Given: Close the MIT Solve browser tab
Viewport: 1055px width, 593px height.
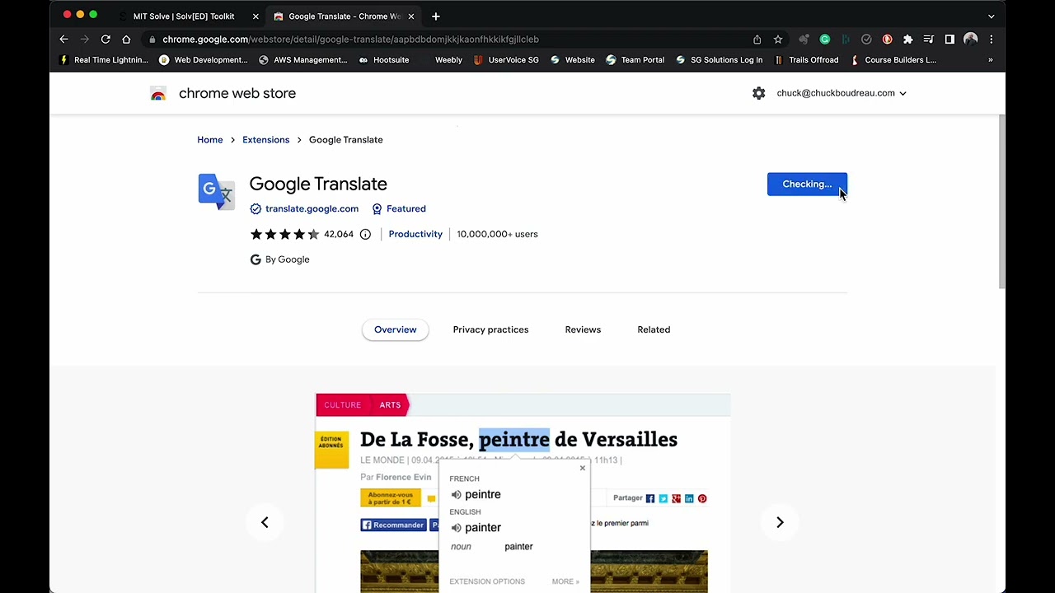Looking at the screenshot, I should pyautogui.click(x=256, y=16).
